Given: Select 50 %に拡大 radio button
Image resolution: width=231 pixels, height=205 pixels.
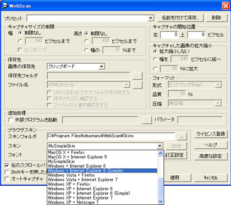Looking at the screenshot, I should [x=155, y=69].
